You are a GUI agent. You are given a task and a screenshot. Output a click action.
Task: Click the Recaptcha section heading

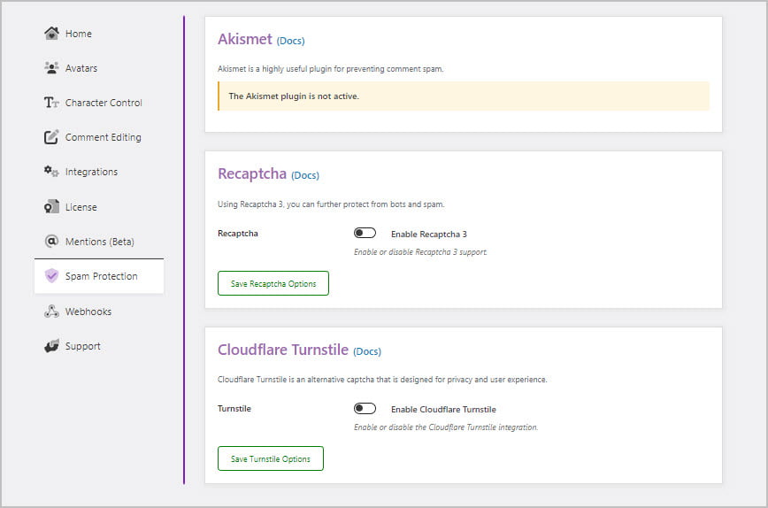[252, 173]
